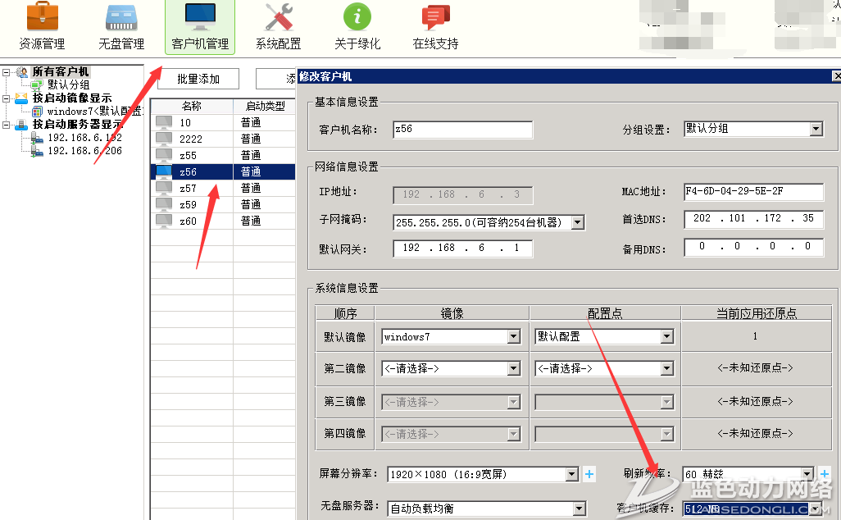Open 在线支持 chat bubble icon
841x520 pixels.
[x=435, y=18]
